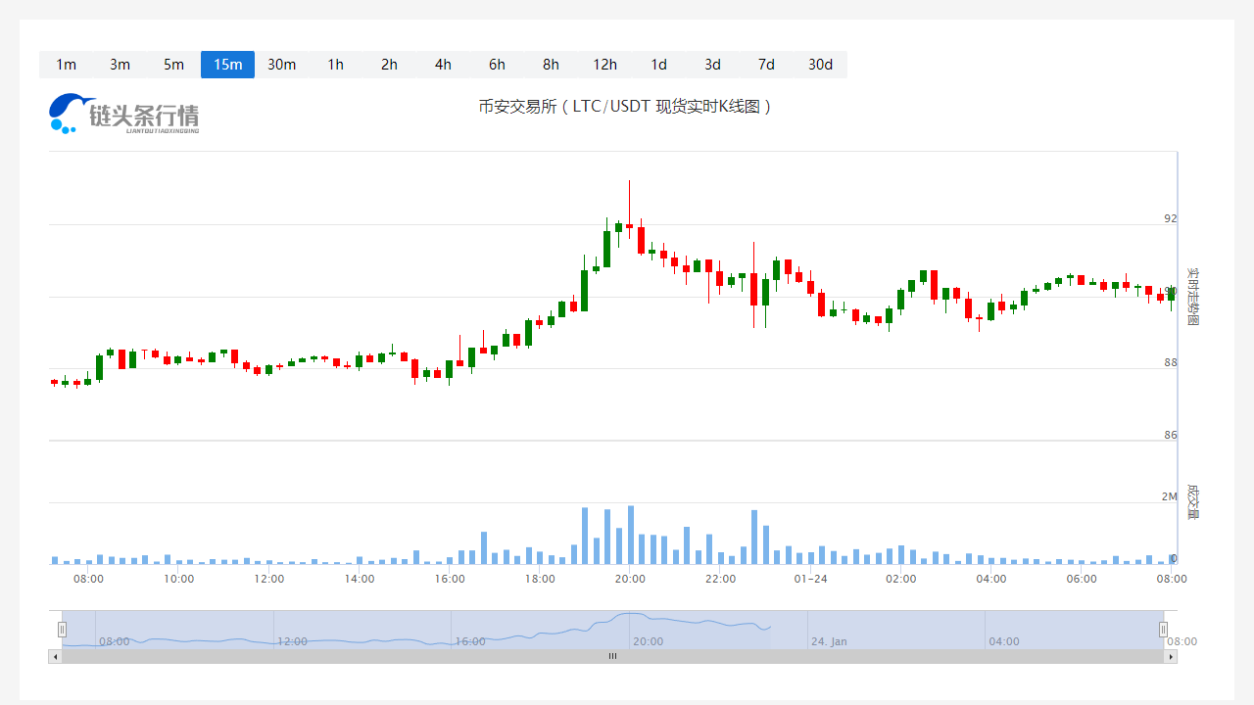The image size is (1254, 705).
Task: Click the navigator area labeled 24. Jan
Action: pos(829,641)
